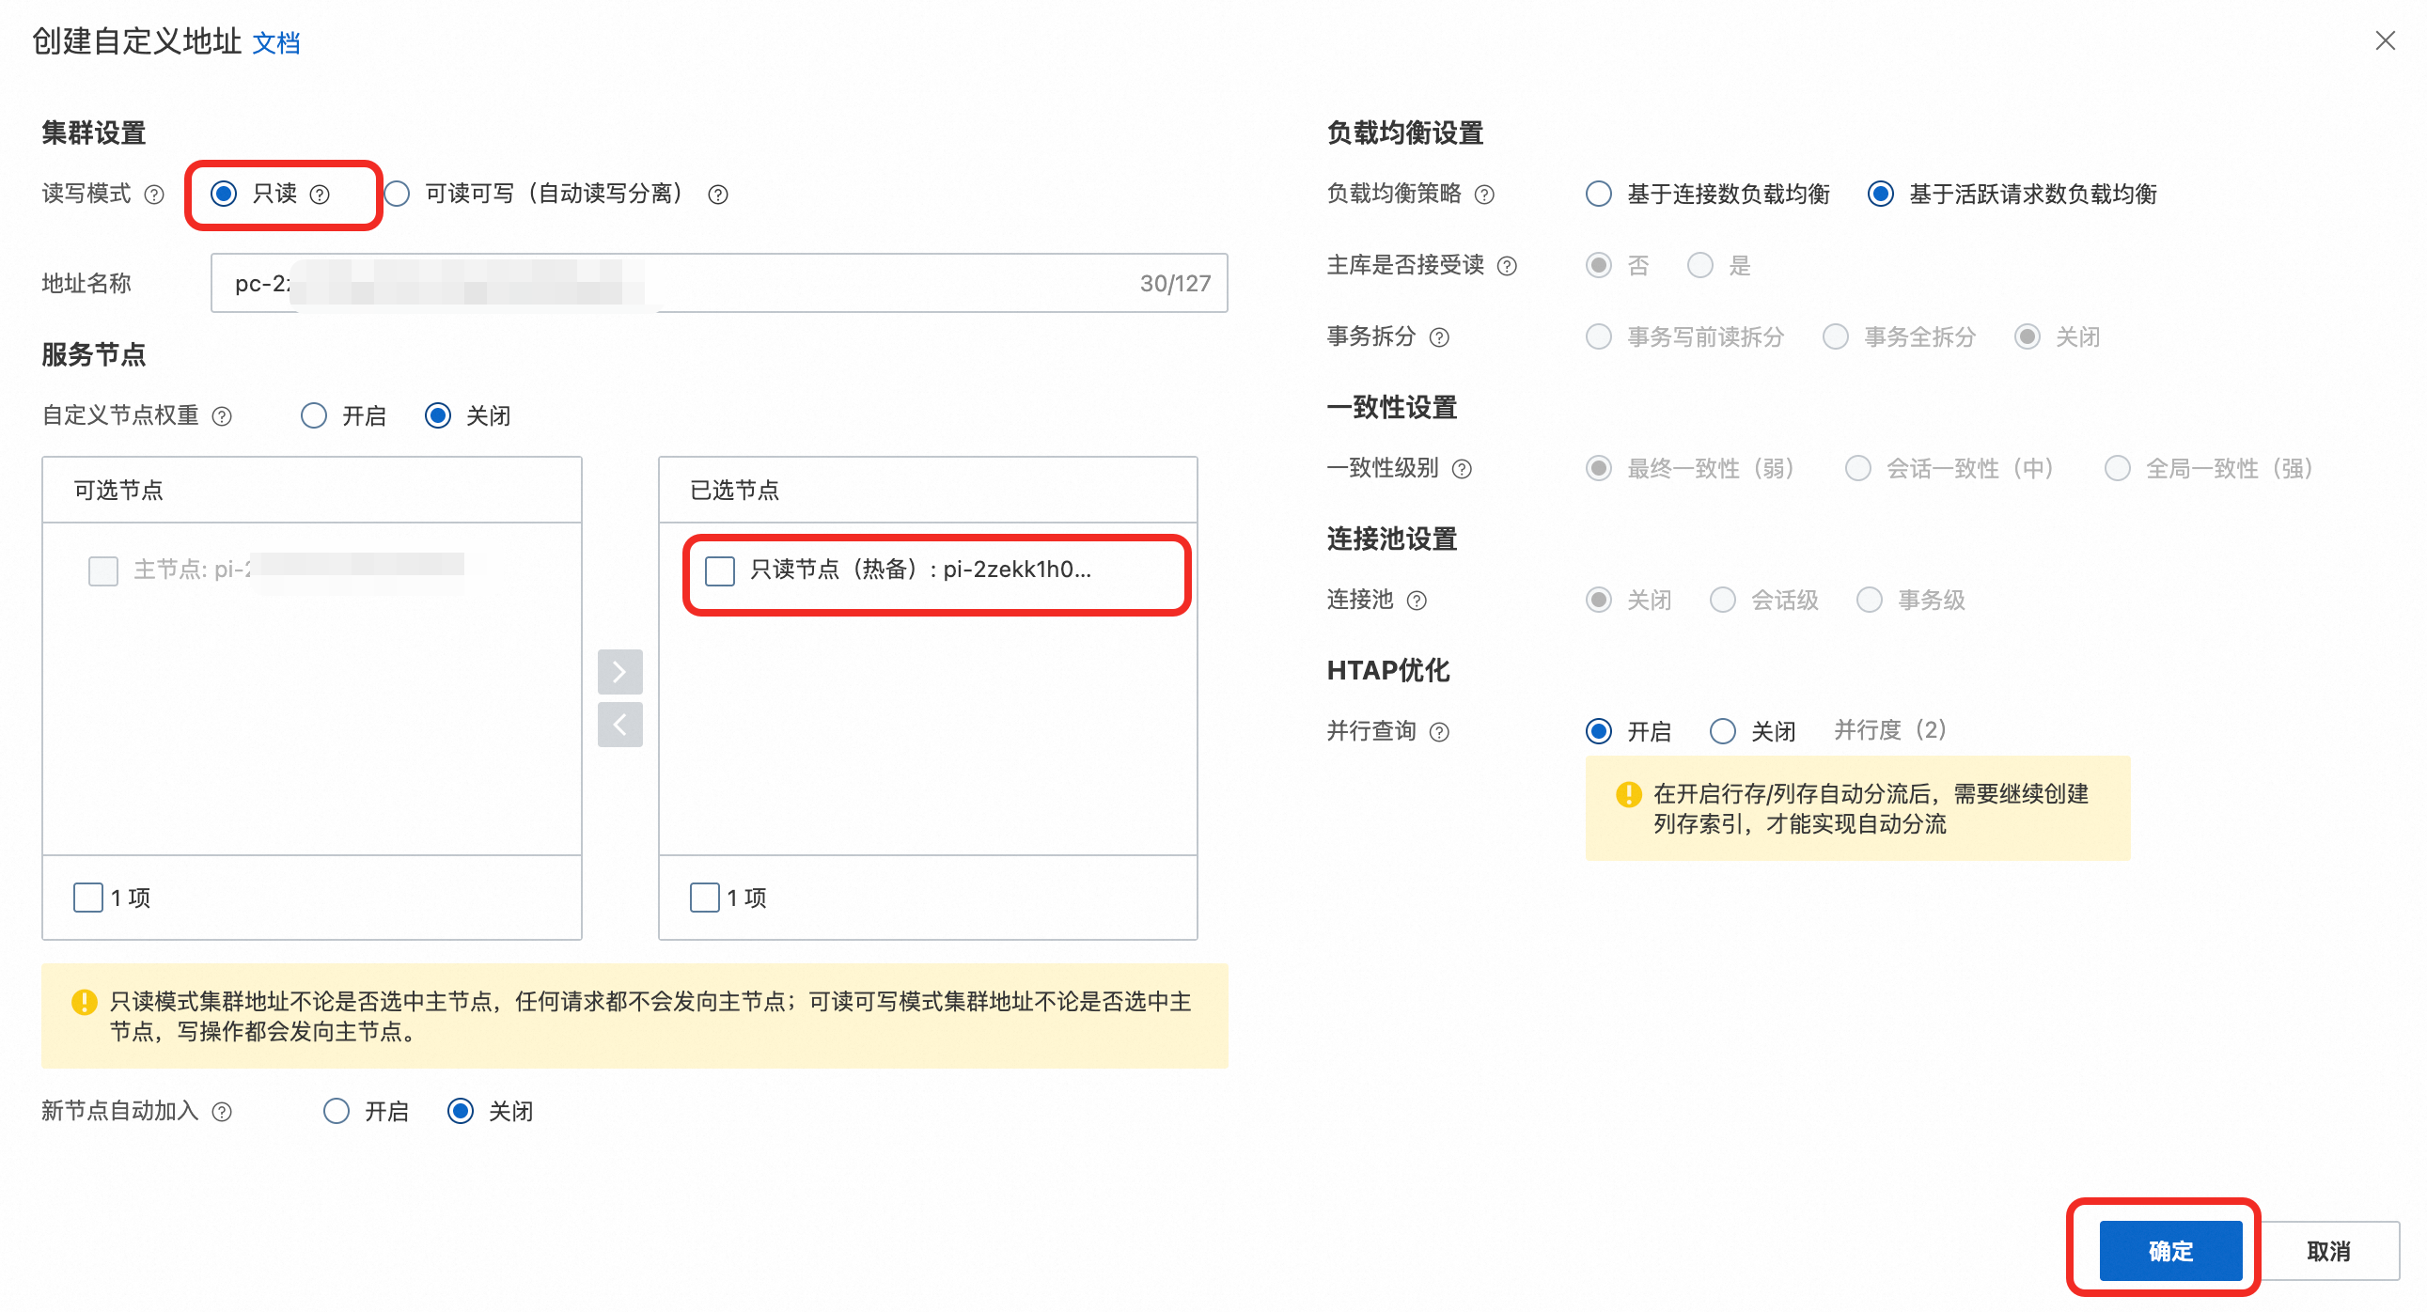Viewport: 2427px width, 1312px height.
Task: Select 基于连接数负载均衡 strategy
Action: click(x=1598, y=194)
